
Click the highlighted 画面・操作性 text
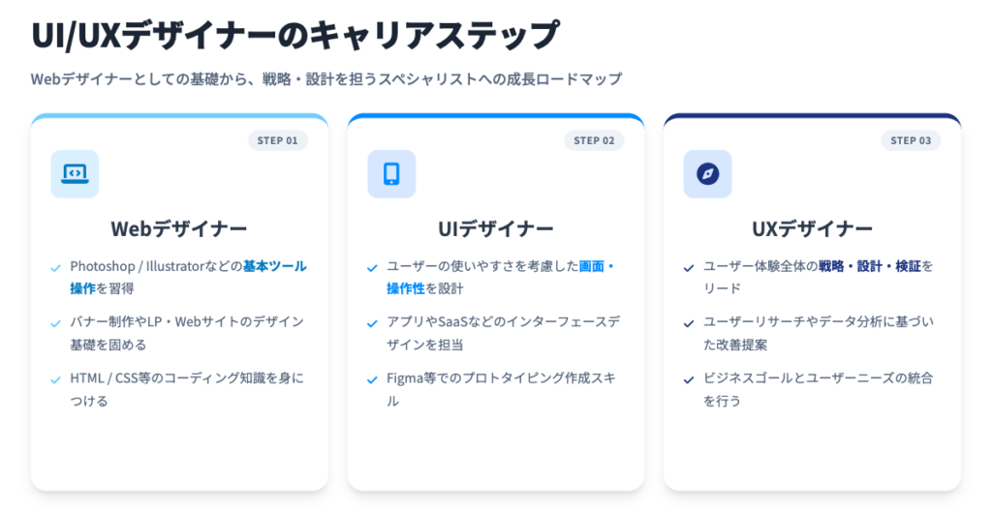pos(597,266)
